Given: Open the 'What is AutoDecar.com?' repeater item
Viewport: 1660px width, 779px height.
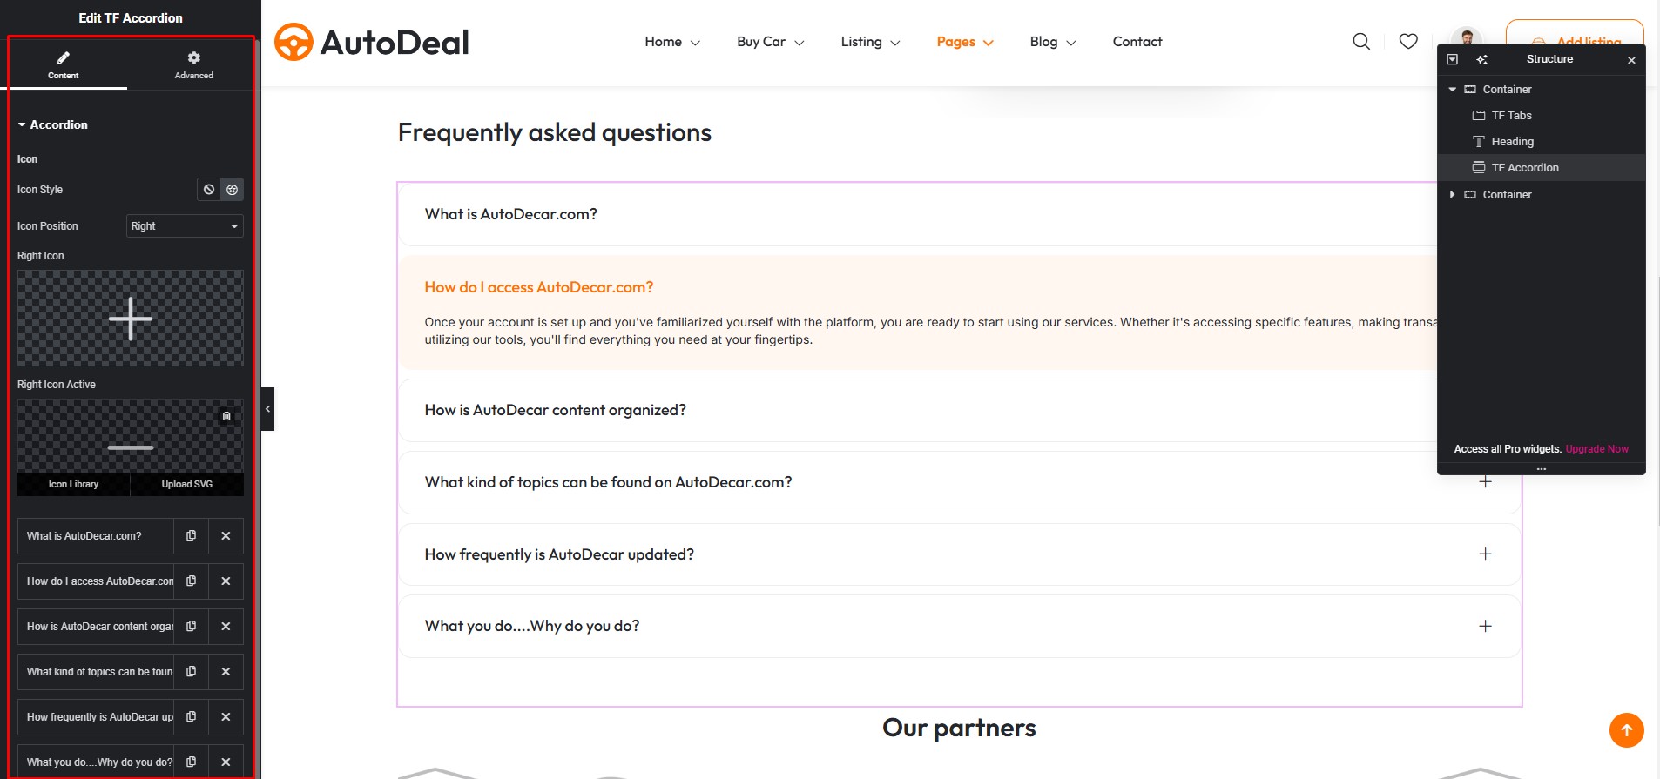Looking at the screenshot, I should pyautogui.click(x=96, y=536).
